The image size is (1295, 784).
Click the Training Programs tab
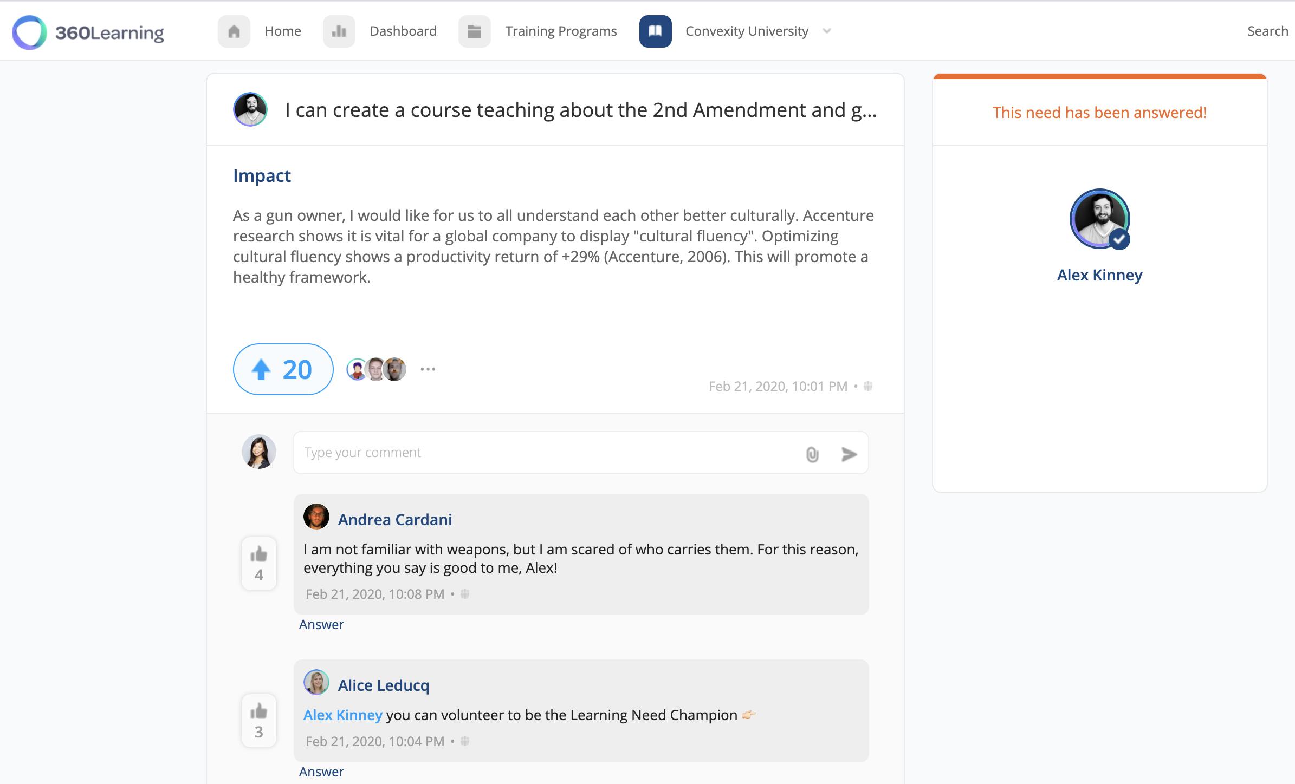561,30
